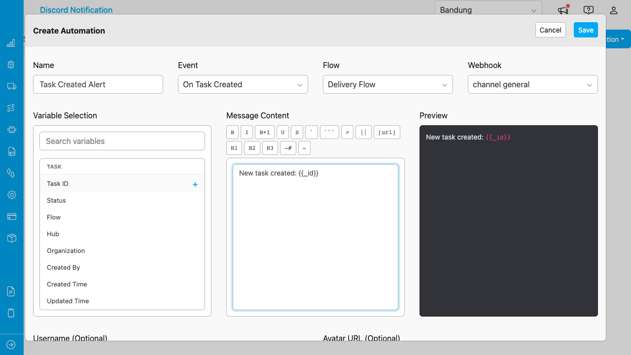This screenshot has height=355, width=631.
Task: Apply bold formatting with B button
Action: click(232, 132)
